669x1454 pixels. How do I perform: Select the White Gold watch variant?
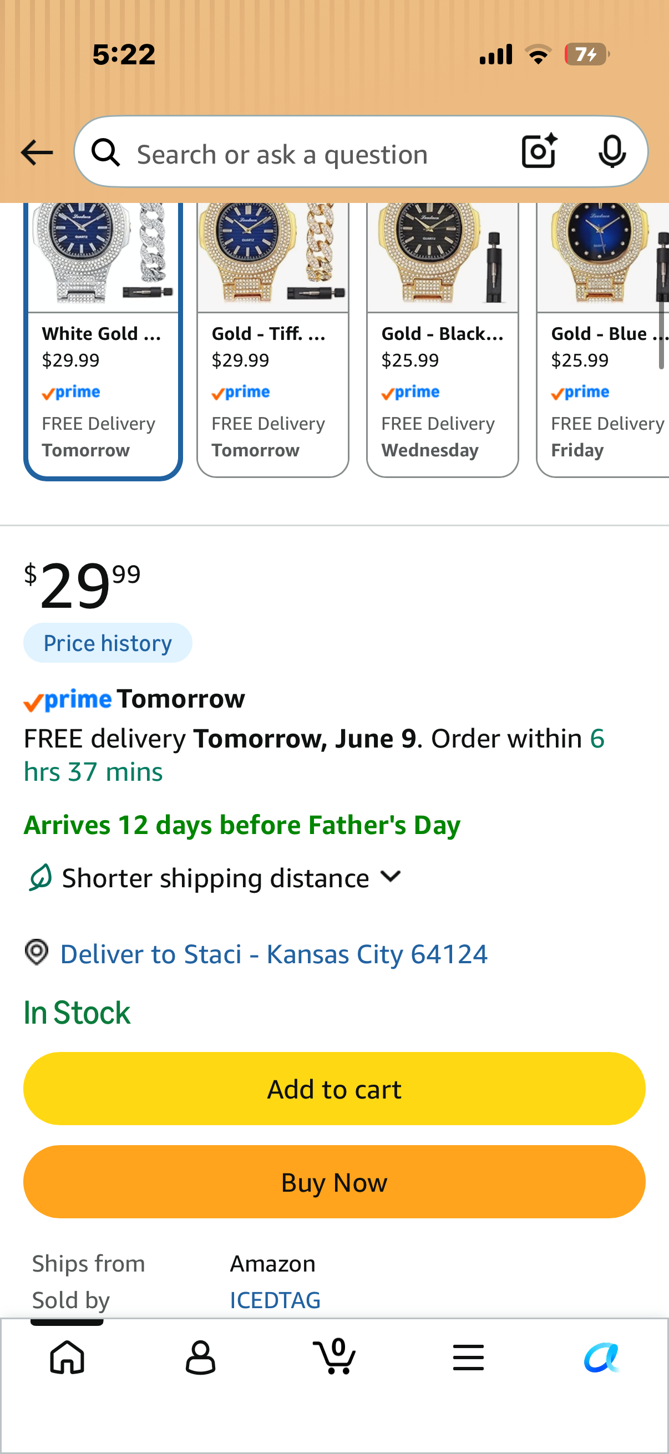[103, 340]
